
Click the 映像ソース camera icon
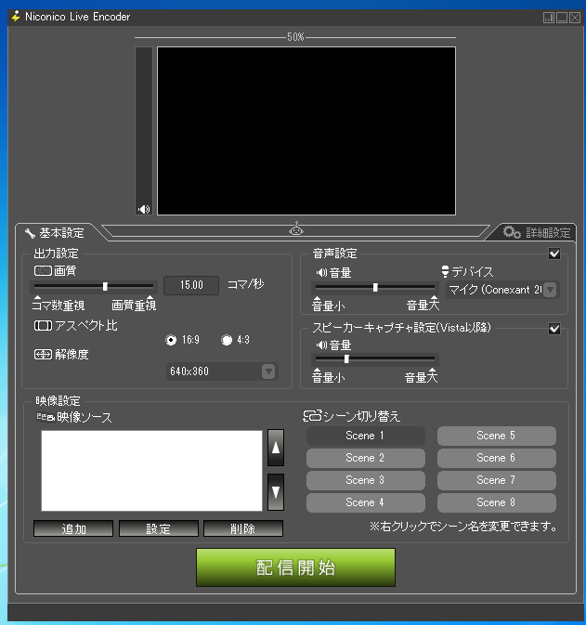point(46,417)
